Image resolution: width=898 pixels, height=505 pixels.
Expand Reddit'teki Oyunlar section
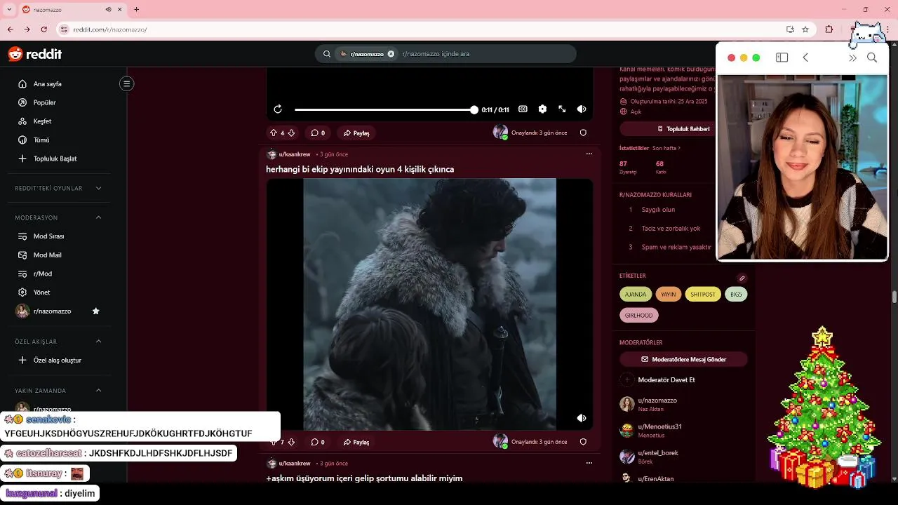(x=60, y=188)
